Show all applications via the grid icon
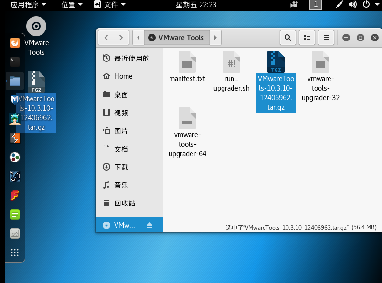 tap(14, 253)
